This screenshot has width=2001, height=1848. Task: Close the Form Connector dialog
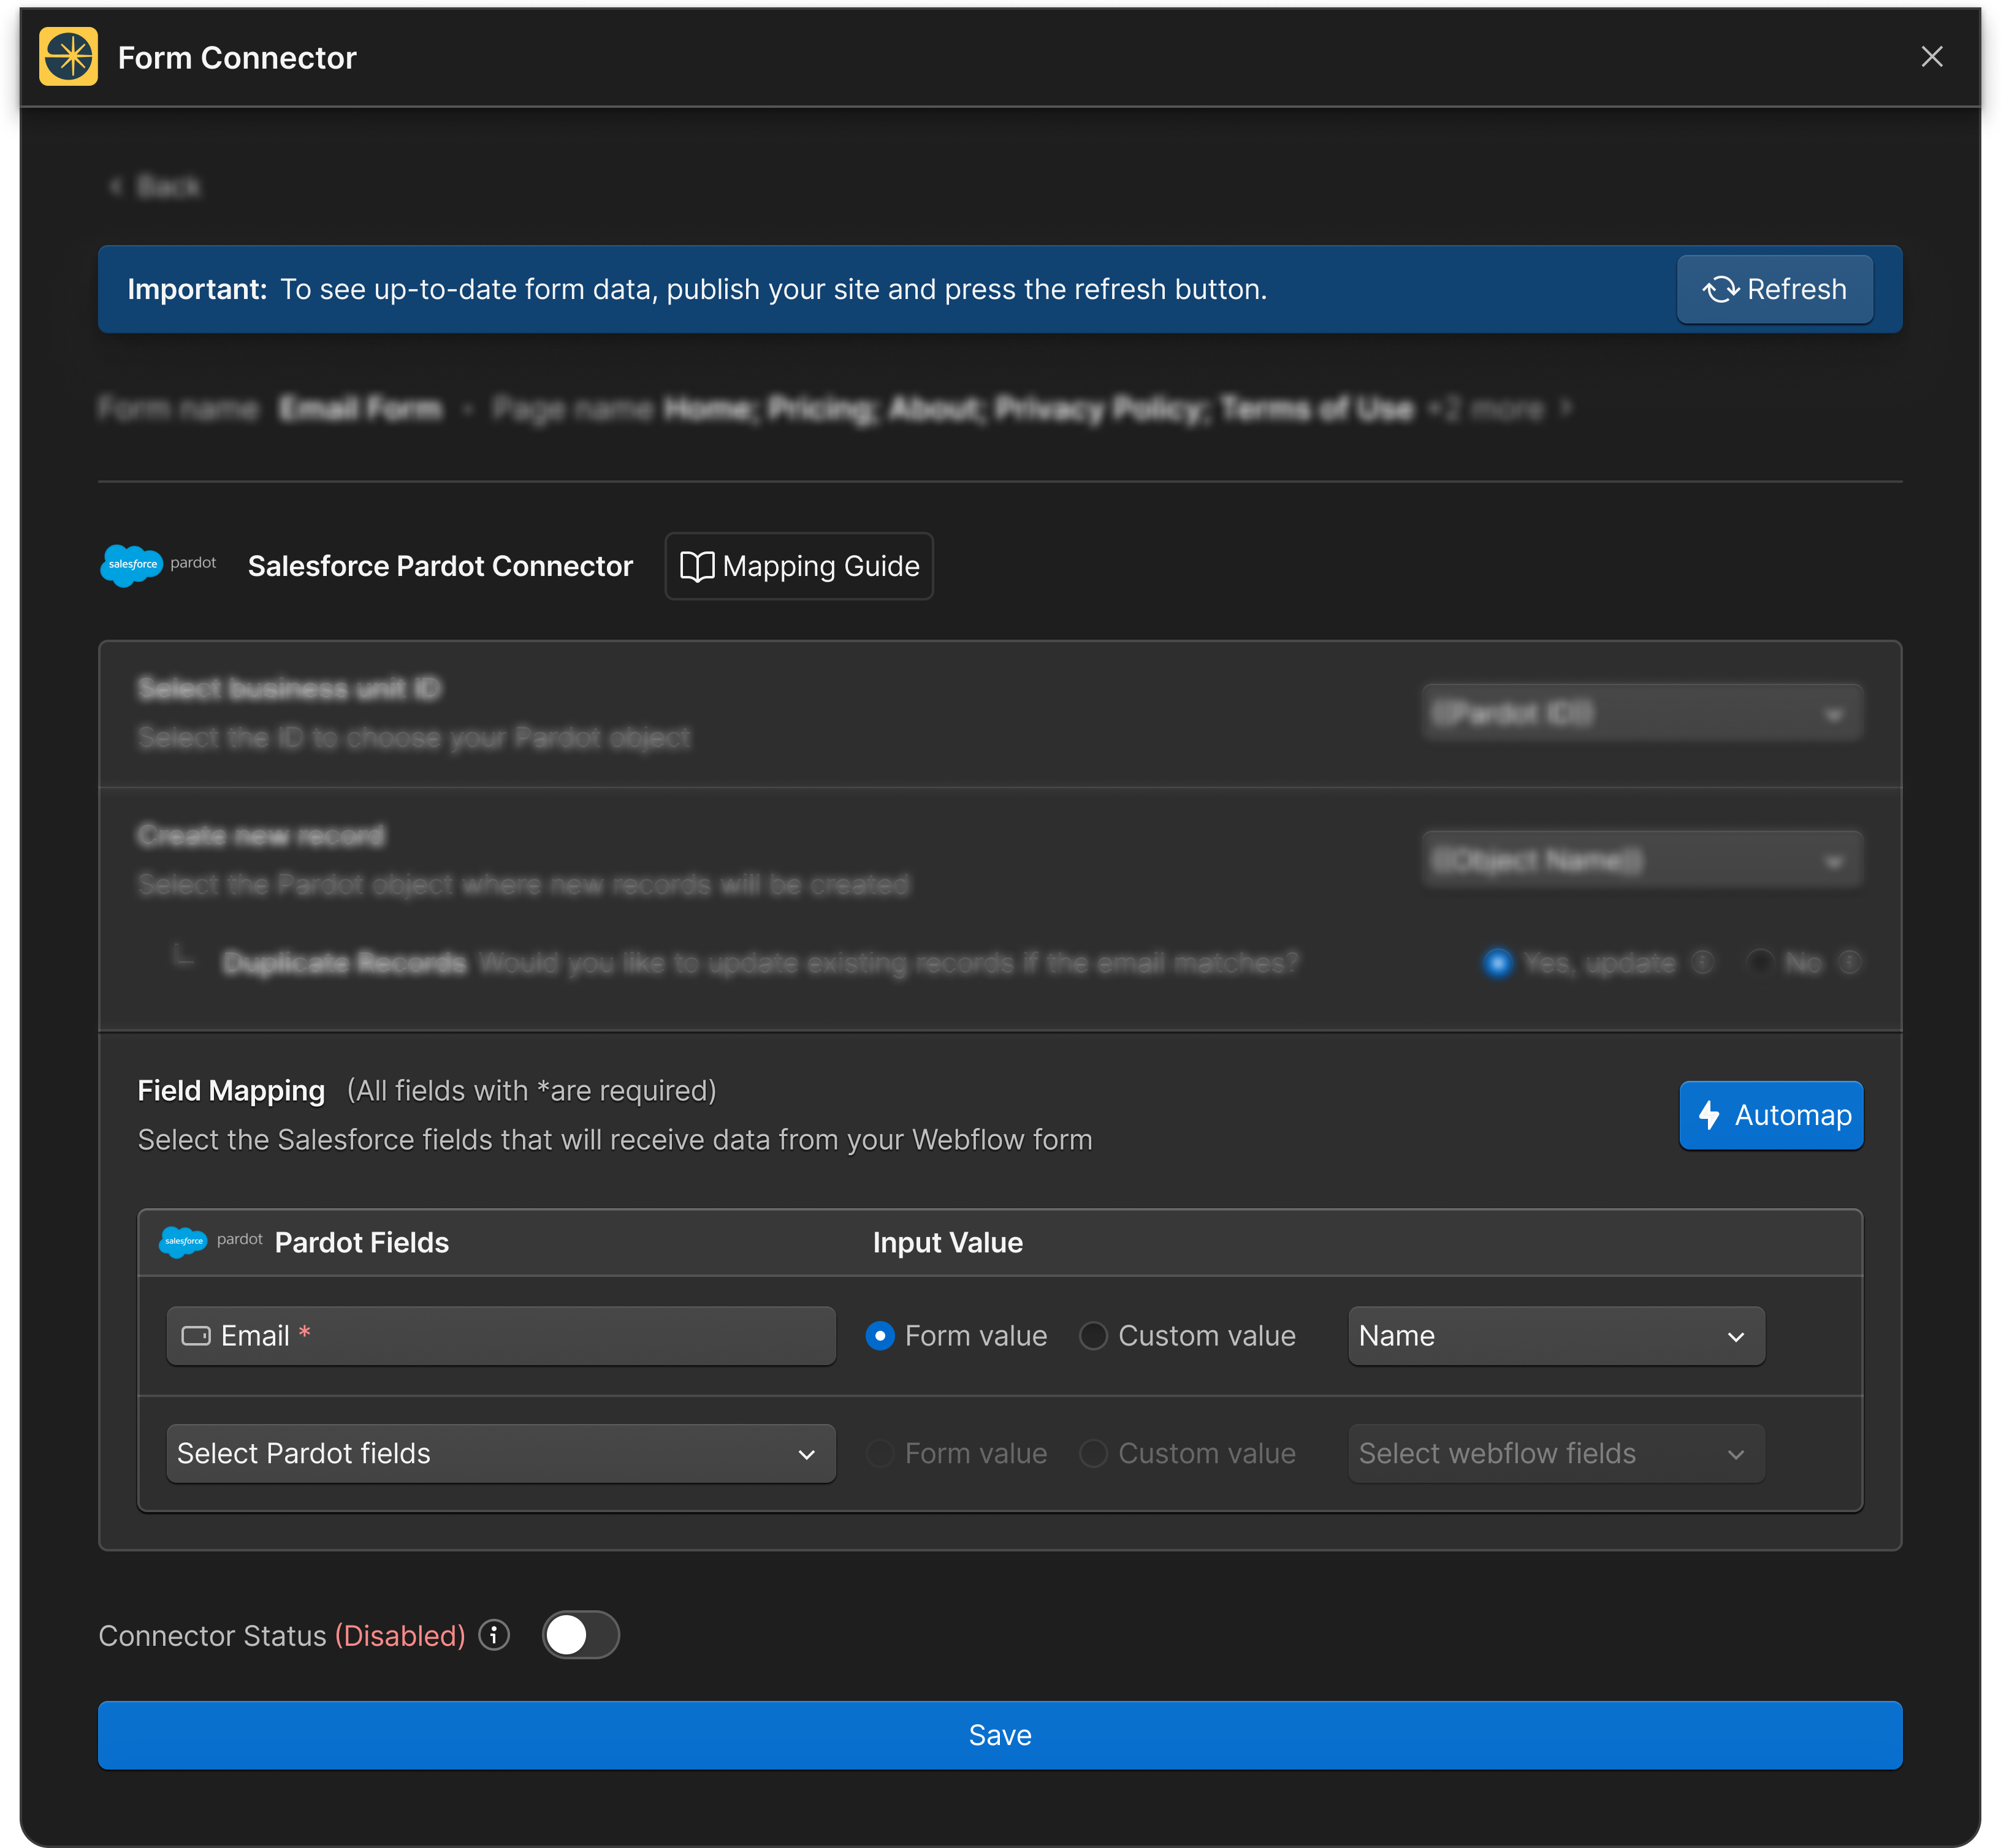coord(1931,57)
